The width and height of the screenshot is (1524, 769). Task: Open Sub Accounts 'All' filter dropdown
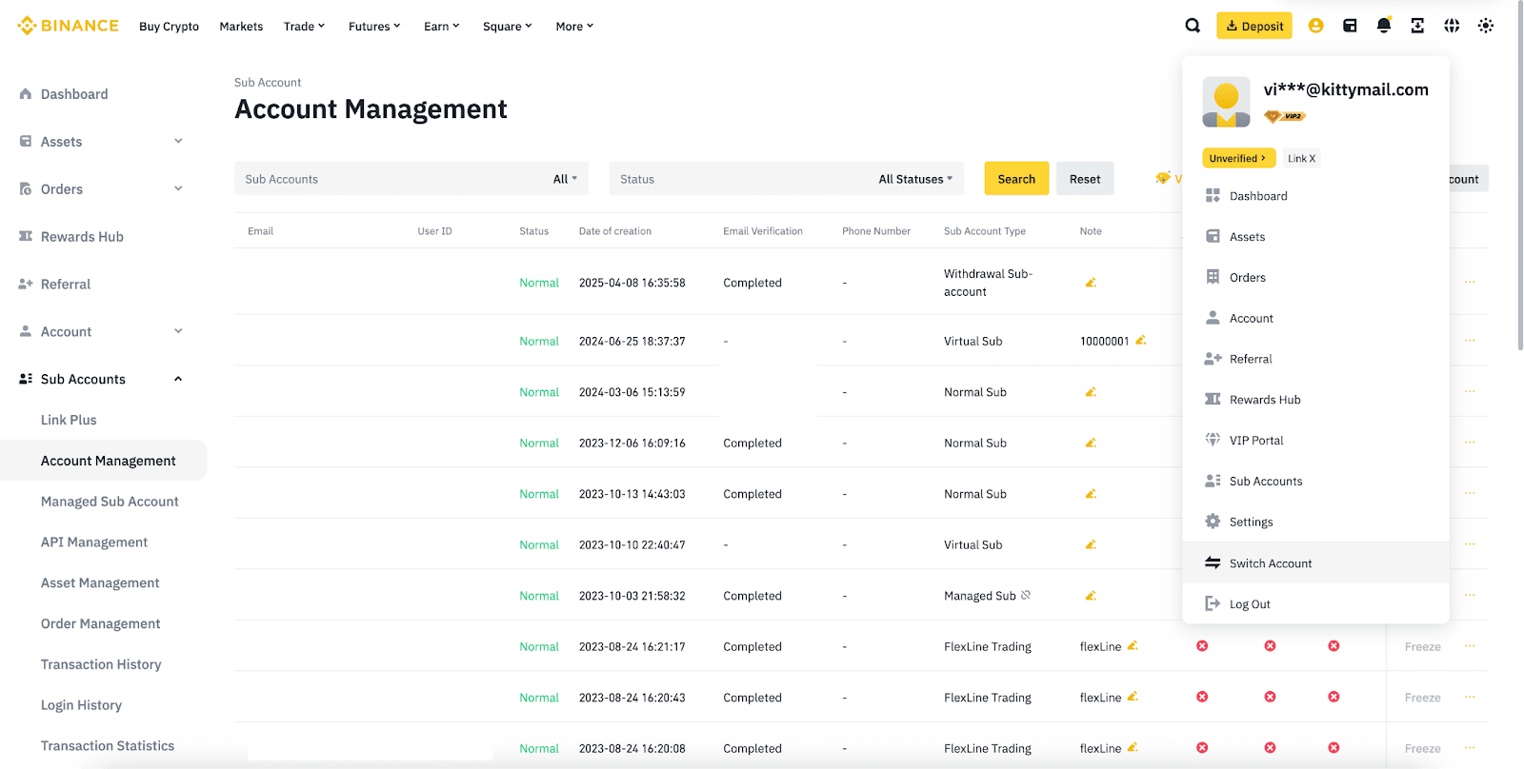(565, 179)
